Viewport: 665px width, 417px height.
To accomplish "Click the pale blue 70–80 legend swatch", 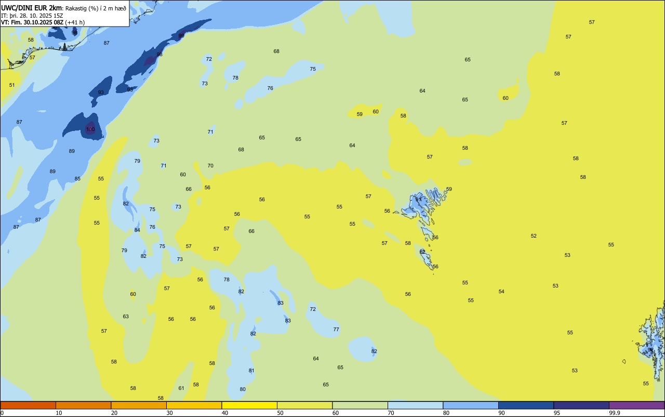I will tap(415, 405).
